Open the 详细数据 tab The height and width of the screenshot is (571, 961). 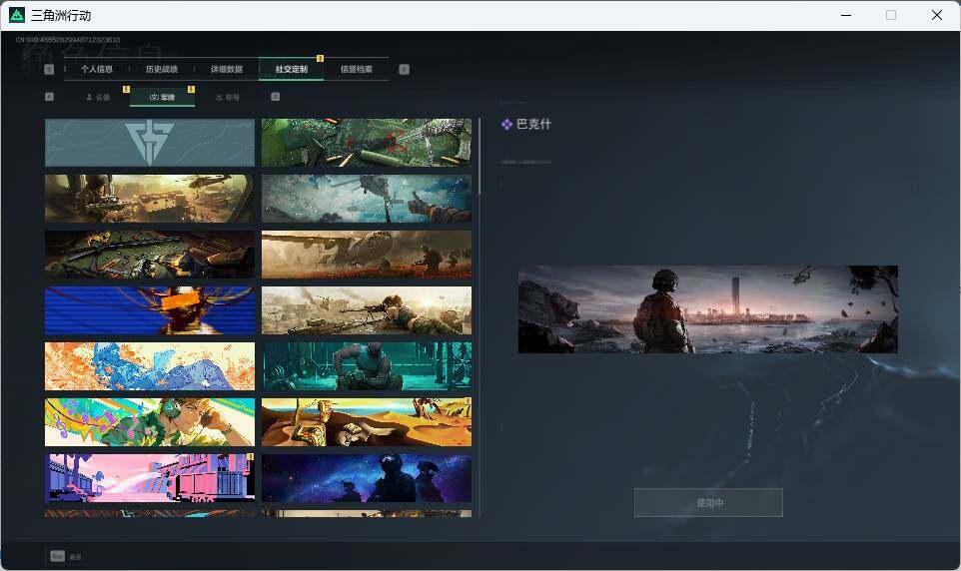[x=227, y=69]
